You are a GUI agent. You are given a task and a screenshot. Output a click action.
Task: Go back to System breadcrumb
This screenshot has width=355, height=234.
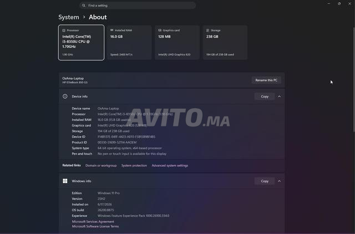coord(69,17)
